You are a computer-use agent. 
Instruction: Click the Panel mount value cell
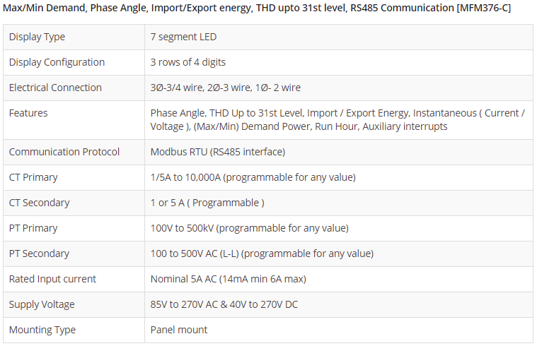179,330
